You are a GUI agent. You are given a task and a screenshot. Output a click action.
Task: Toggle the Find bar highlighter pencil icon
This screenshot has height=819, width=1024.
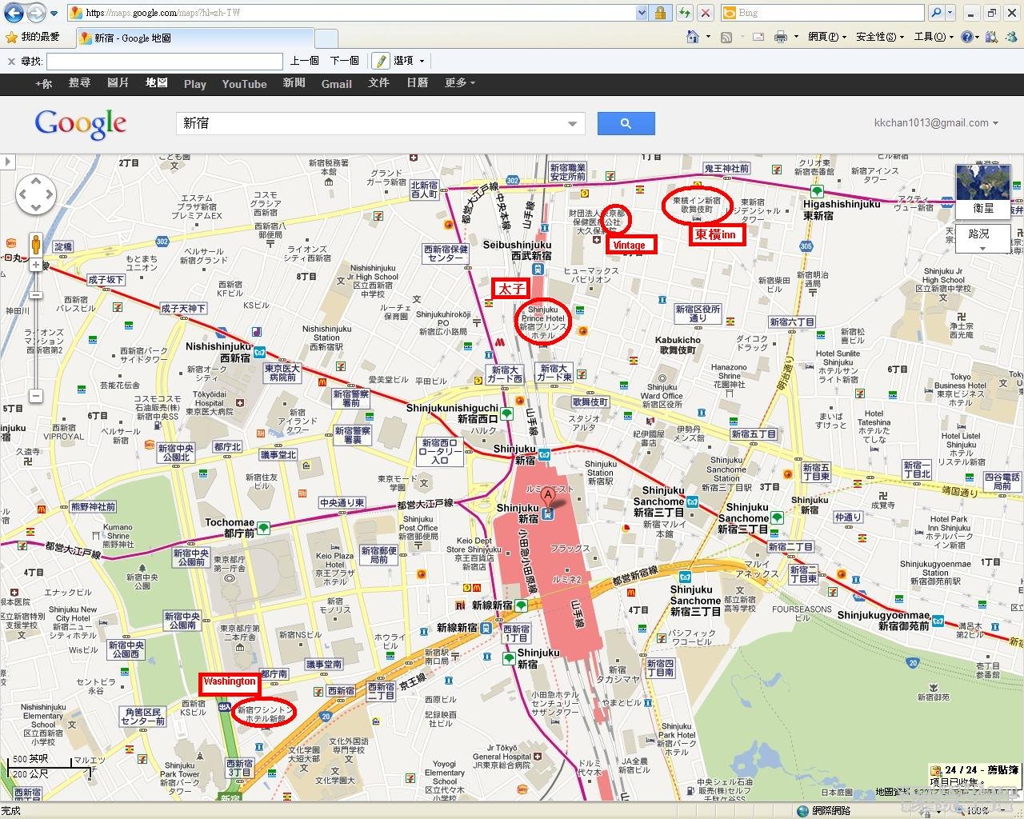[x=381, y=61]
